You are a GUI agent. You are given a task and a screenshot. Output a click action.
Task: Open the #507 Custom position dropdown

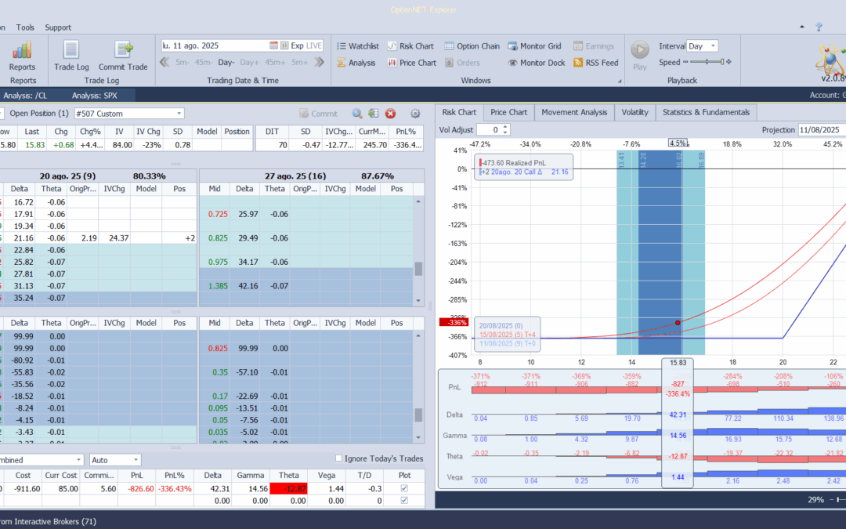[179, 114]
